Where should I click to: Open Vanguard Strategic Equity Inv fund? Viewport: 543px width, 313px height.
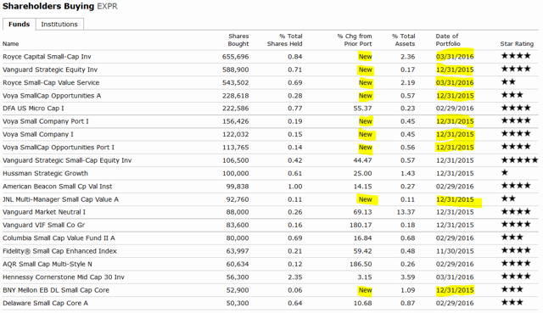[50, 70]
